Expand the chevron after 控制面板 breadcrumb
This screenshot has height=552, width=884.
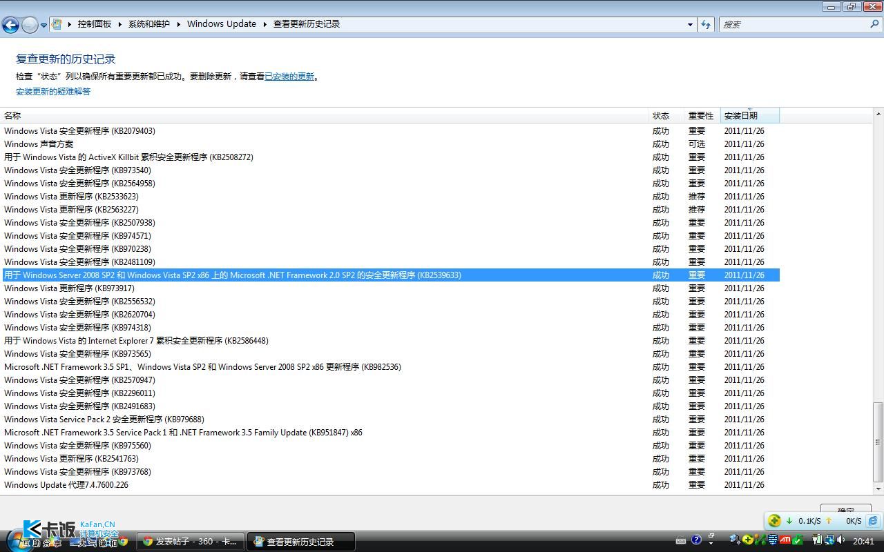[119, 23]
